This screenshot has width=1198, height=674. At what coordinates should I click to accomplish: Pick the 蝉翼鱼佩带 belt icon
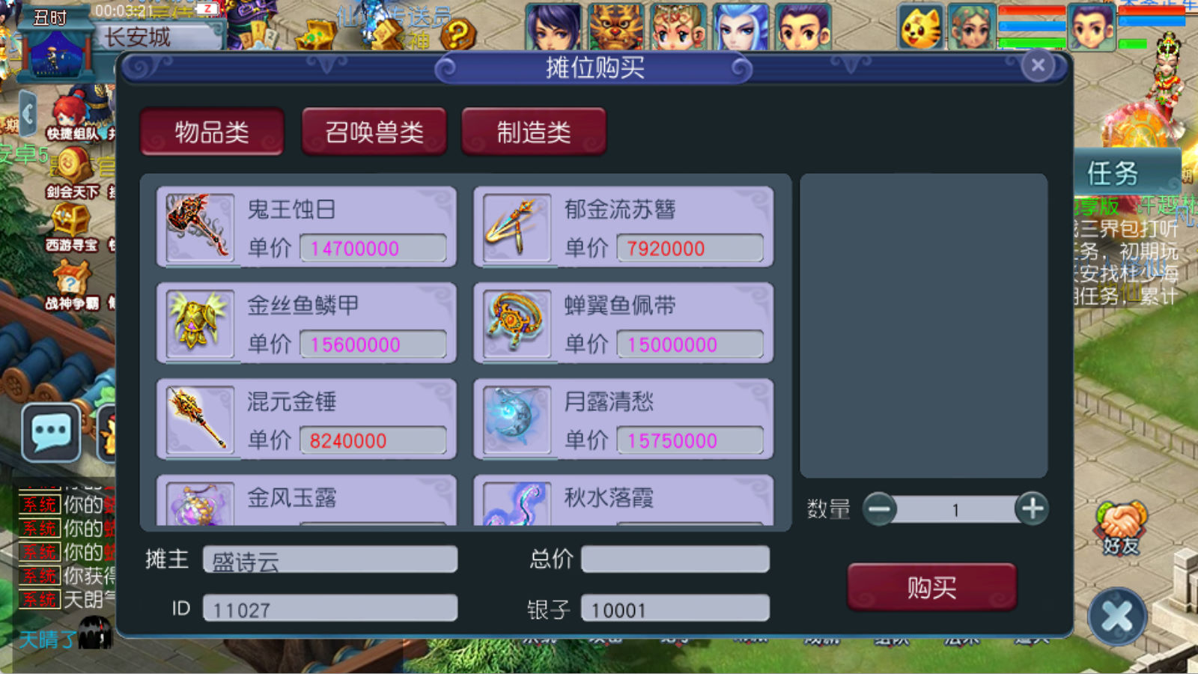click(x=517, y=323)
